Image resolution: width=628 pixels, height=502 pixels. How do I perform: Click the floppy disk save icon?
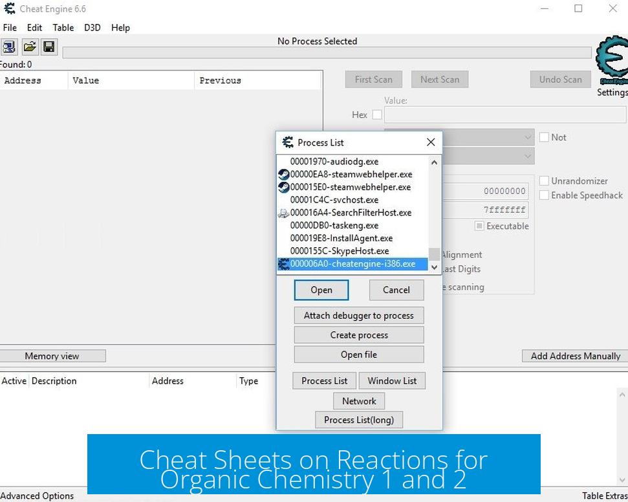(49, 47)
